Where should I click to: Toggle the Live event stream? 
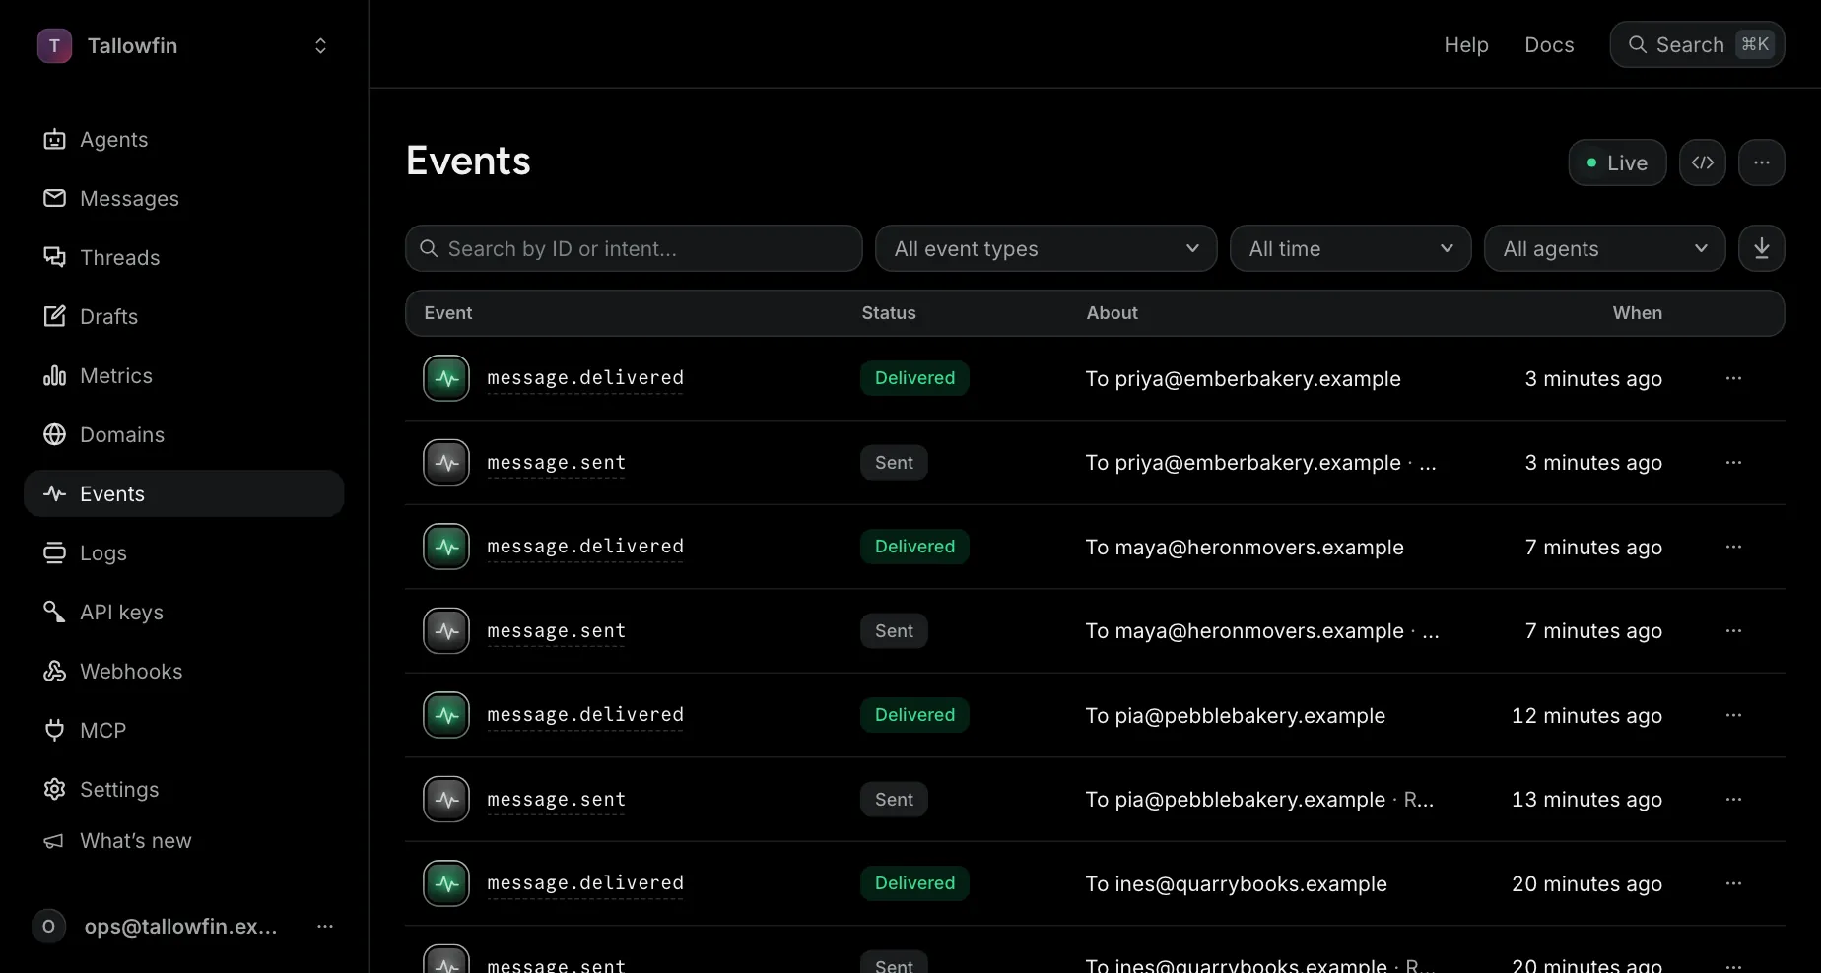1617,163
